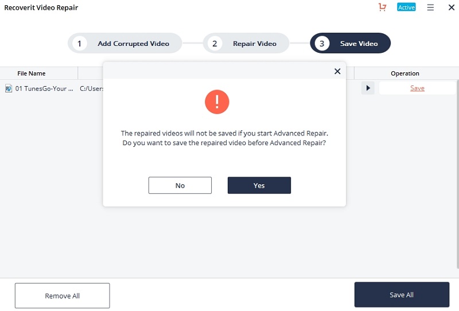This screenshot has height=311, width=459.
Task: Go to step 2 Repair Video
Action: click(x=246, y=44)
